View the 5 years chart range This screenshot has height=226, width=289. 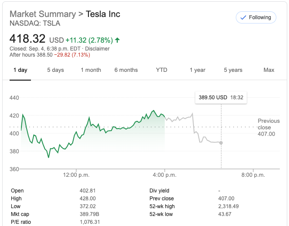233,70
